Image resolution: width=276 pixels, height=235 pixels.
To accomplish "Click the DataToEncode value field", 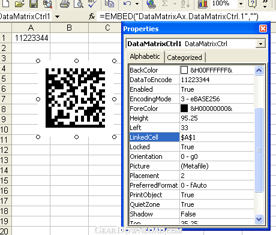I will [217, 80].
